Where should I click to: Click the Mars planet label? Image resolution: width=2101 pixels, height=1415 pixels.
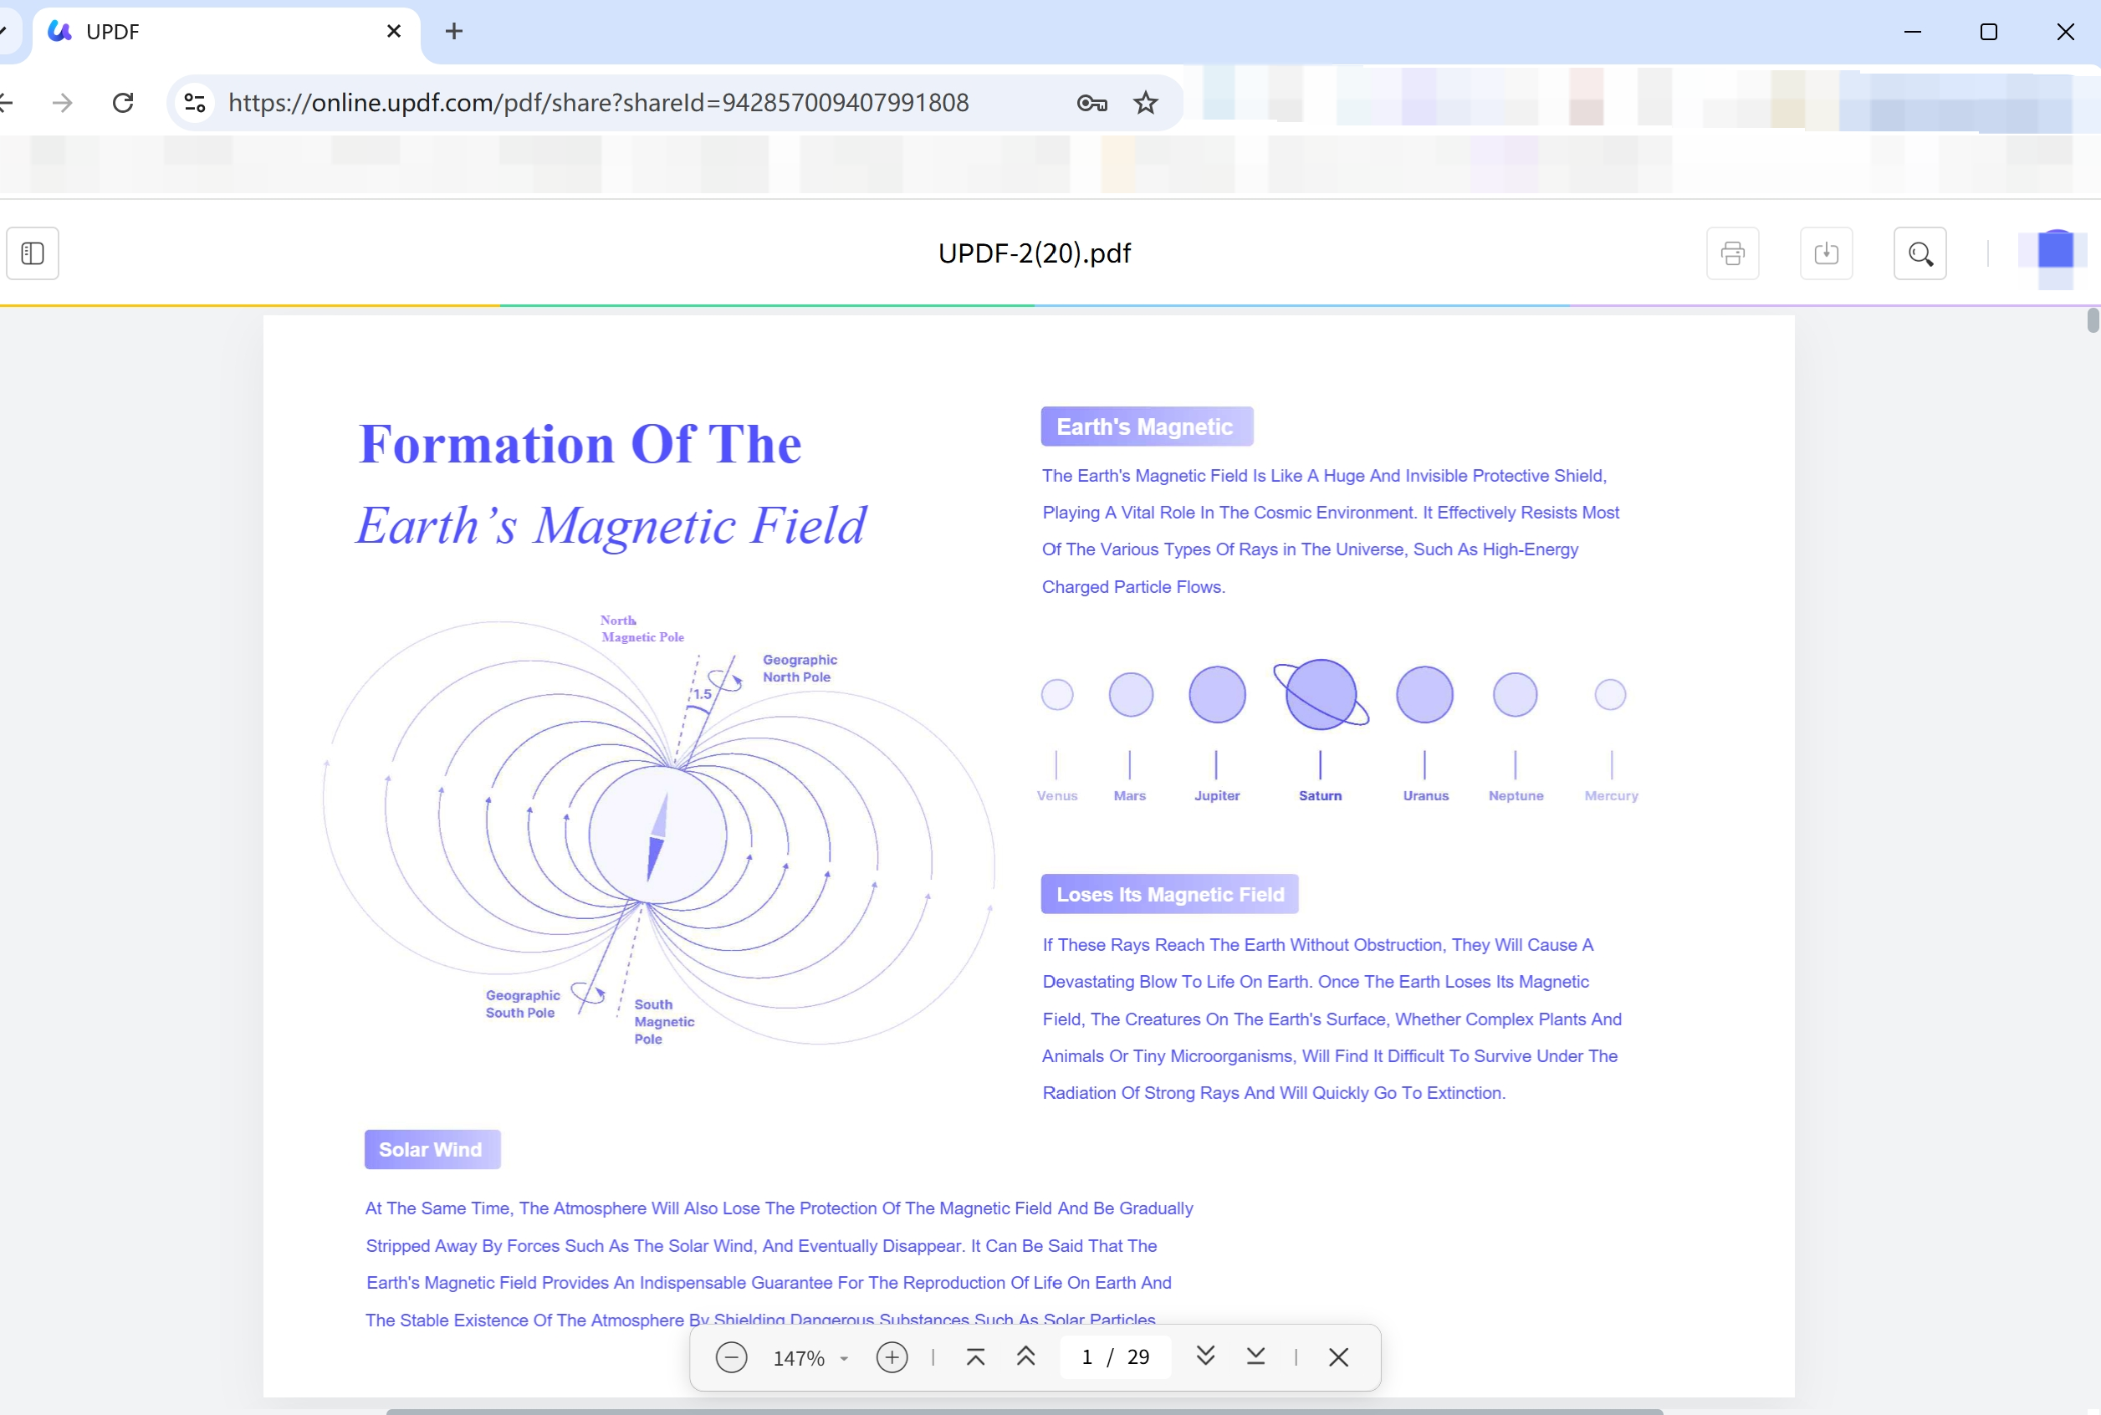pos(1129,796)
